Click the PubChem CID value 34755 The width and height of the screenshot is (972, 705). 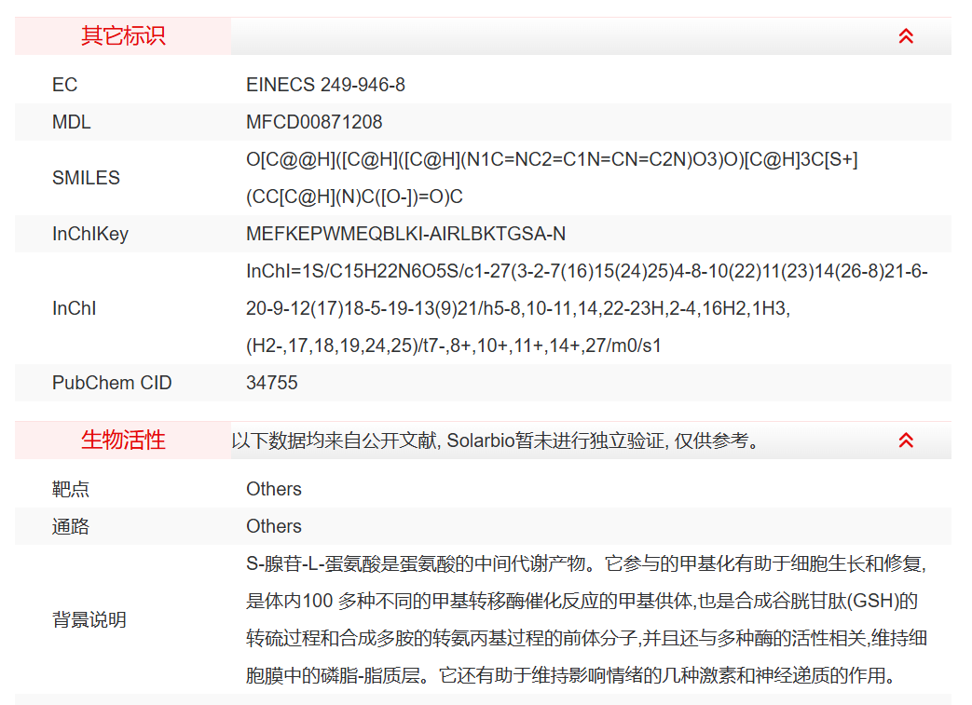272,383
